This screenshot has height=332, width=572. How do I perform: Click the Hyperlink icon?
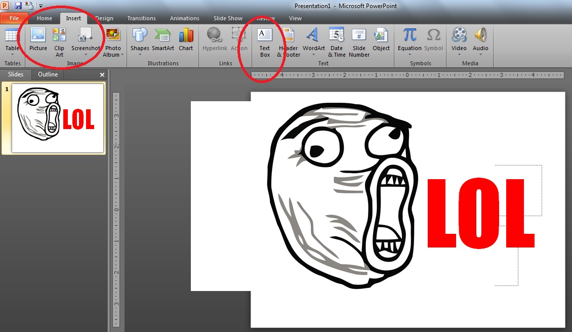(x=215, y=35)
